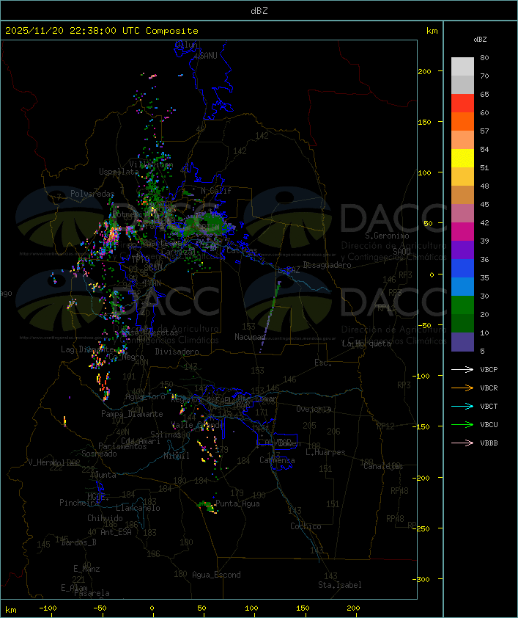This screenshot has width=518, height=618.
Task: Click the 'Uspallata' map label
Action: click(119, 172)
